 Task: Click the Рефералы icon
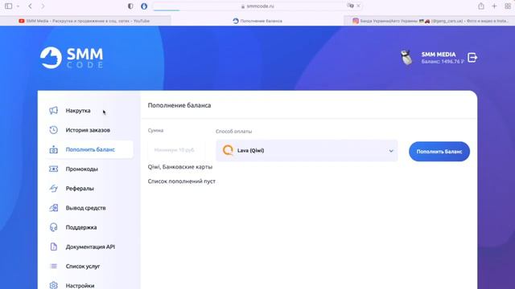[x=54, y=189]
